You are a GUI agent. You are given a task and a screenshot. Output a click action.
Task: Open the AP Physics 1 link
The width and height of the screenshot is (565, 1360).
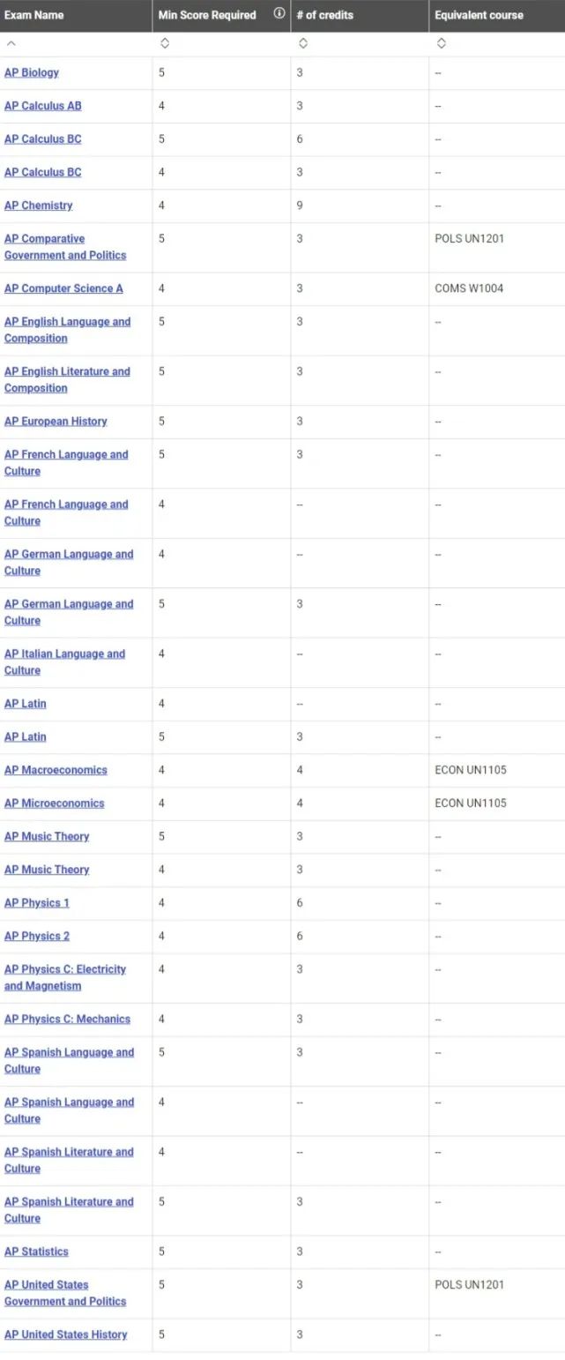coord(37,903)
